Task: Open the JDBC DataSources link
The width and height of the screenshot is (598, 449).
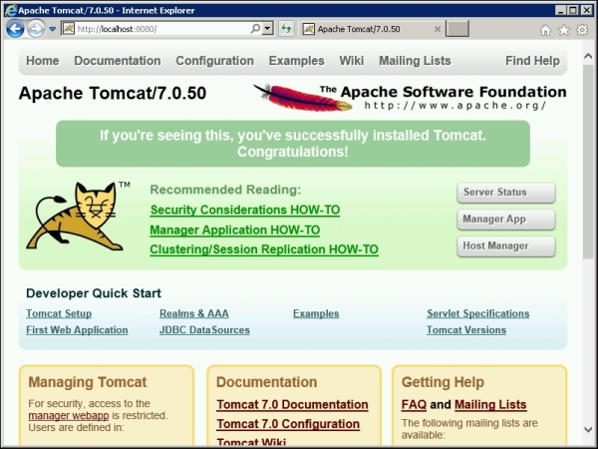Action: click(204, 330)
